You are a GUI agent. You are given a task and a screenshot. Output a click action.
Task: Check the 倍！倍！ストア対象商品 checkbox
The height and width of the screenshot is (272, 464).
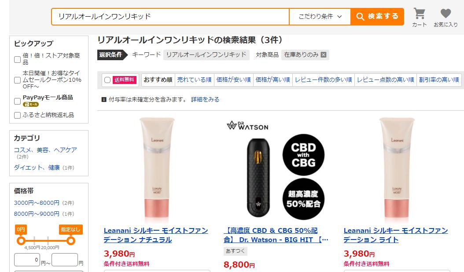[18, 59]
